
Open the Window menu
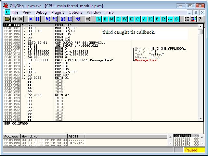(94, 12)
